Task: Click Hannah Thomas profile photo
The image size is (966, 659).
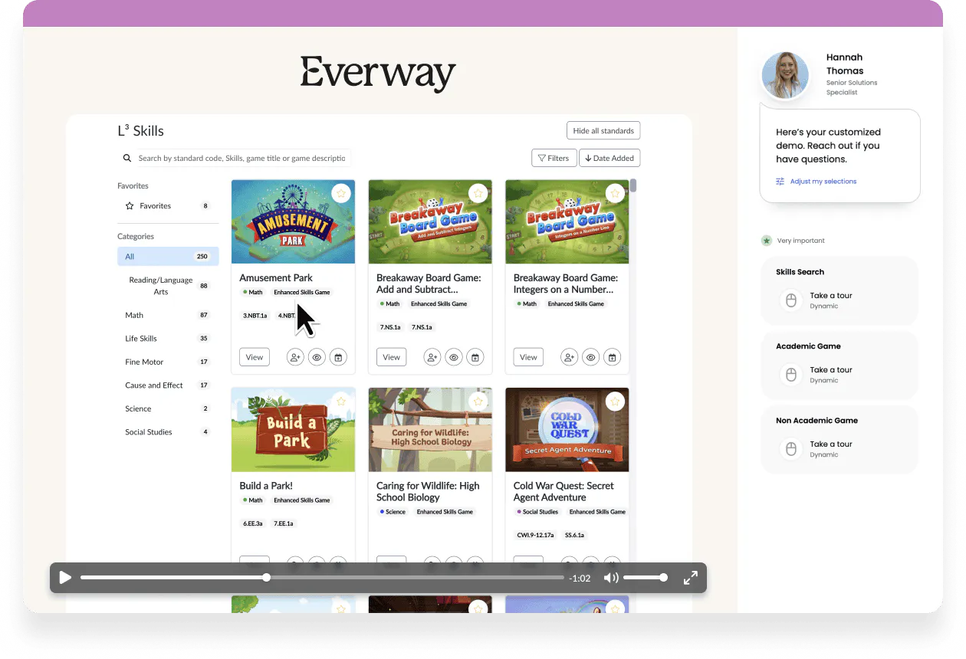Action: pos(785,75)
